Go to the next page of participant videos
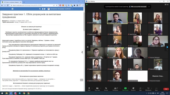The width and height of the screenshot is (170, 95). tap(167, 47)
